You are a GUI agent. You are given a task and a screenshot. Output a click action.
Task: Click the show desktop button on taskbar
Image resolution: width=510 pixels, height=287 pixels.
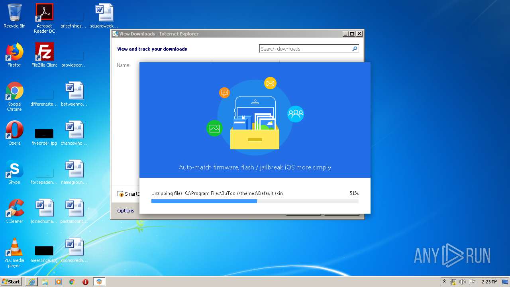[x=506, y=282]
